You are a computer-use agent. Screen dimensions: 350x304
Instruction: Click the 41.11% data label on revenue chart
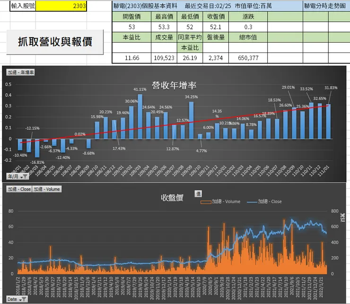(140, 89)
